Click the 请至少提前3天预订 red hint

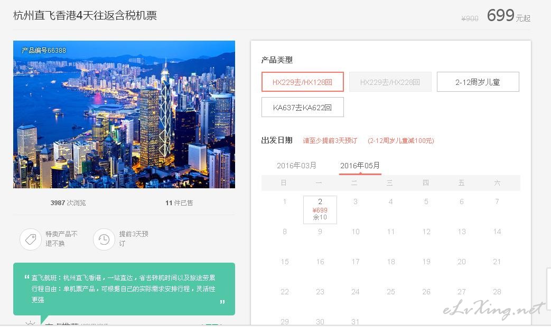(330, 141)
